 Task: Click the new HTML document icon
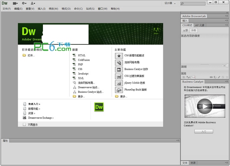point(75,56)
